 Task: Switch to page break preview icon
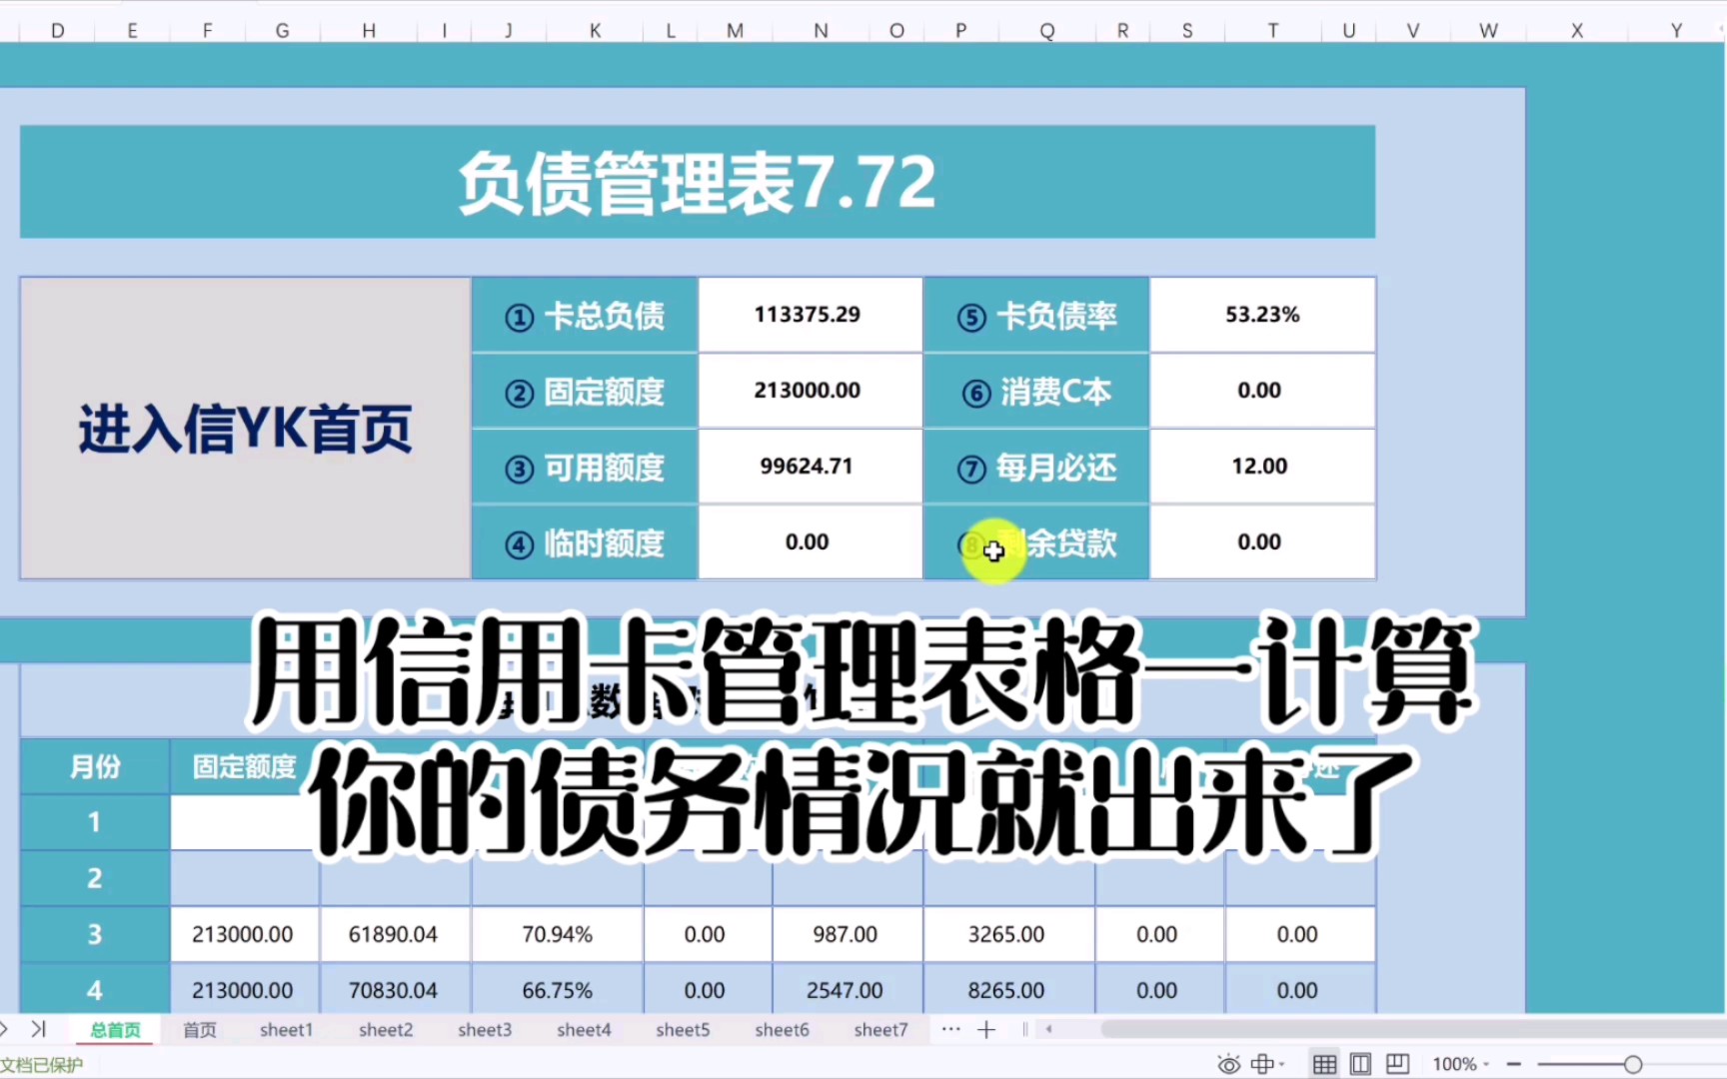1397,1064
